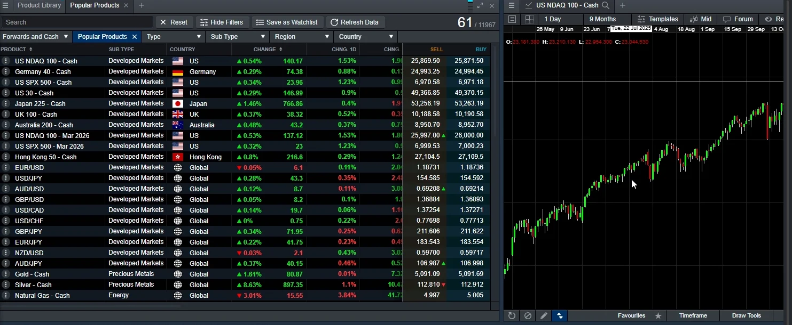
Task: Click the clear drawings circle-slash icon
Action: point(528,315)
